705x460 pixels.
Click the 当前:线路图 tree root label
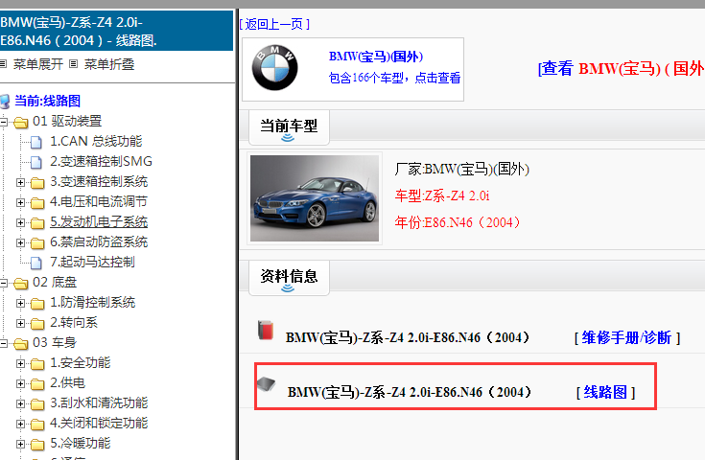point(47,101)
